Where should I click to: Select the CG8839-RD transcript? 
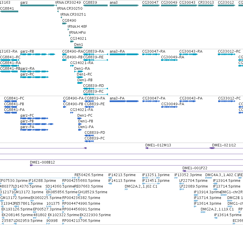tap(95, 89)
